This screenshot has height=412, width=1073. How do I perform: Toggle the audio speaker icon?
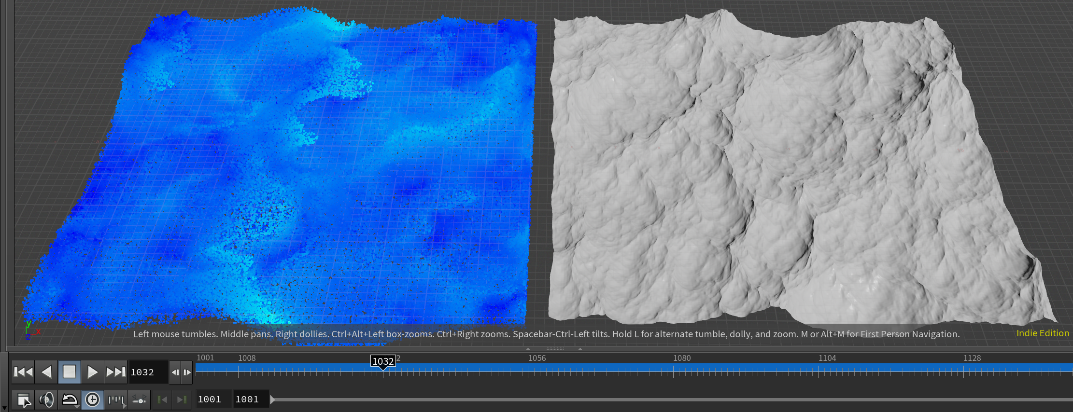click(x=46, y=400)
